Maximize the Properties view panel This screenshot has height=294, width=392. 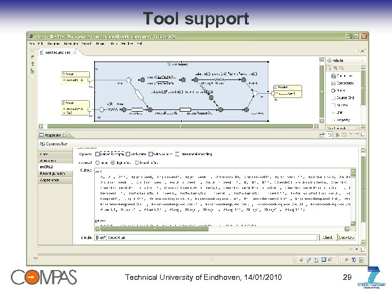tap(363, 134)
